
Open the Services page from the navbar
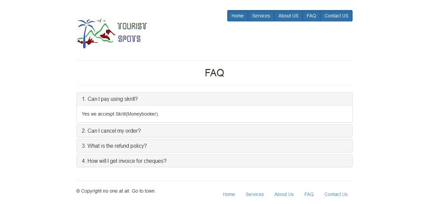[261, 16]
